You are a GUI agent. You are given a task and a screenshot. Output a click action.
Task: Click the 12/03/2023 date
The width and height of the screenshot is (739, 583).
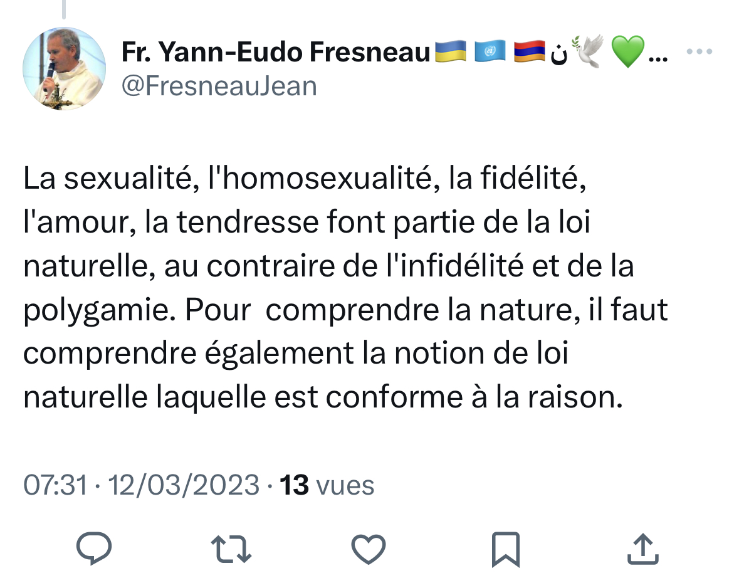click(x=184, y=485)
